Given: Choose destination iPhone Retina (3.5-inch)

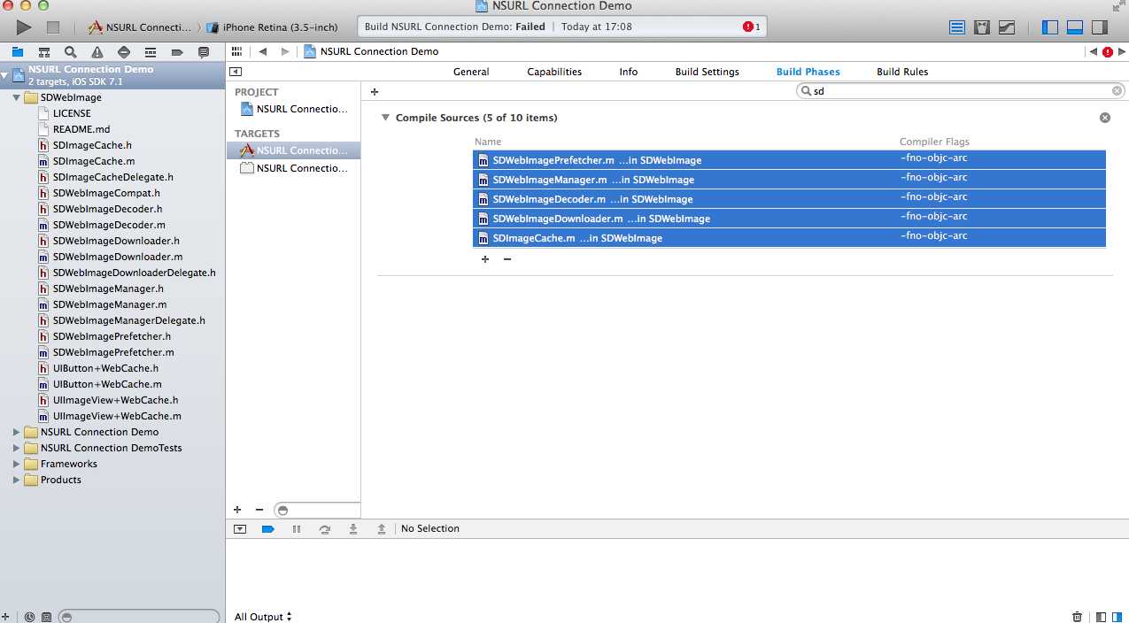Looking at the screenshot, I should coord(273,27).
